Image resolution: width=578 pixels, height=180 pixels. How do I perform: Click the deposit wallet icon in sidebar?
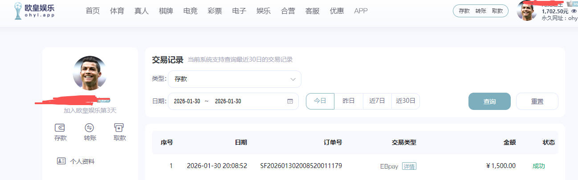(x=60, y=128)
